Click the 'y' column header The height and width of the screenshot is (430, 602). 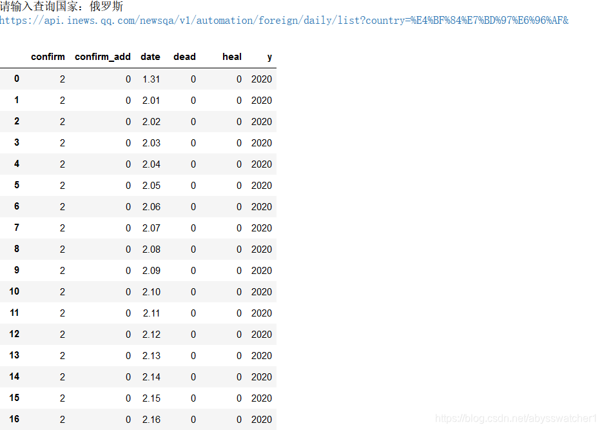click(269, 57)
